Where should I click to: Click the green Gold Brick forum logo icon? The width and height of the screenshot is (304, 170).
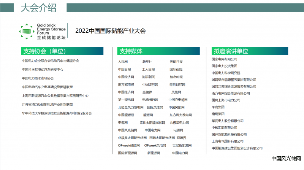coord(27,32)
